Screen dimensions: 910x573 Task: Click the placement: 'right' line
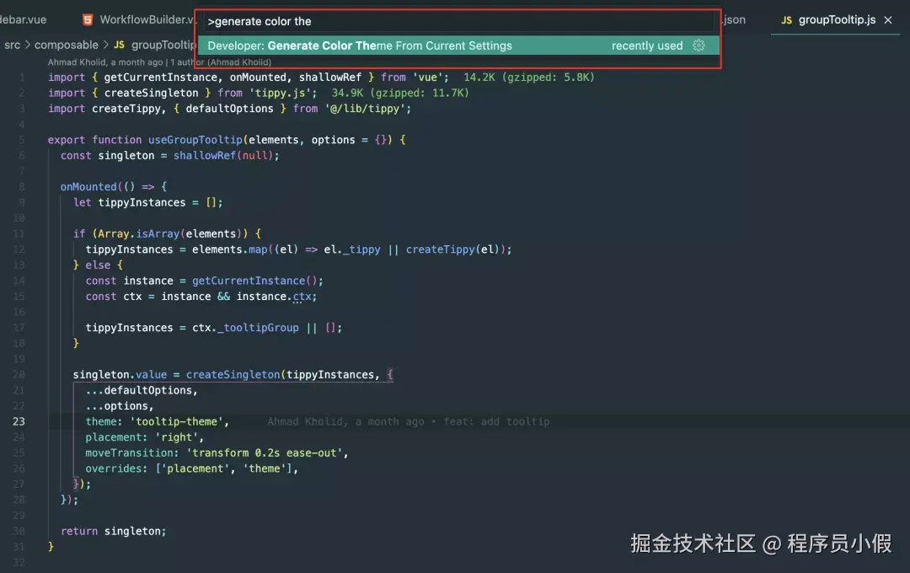(x=145, y=437)
